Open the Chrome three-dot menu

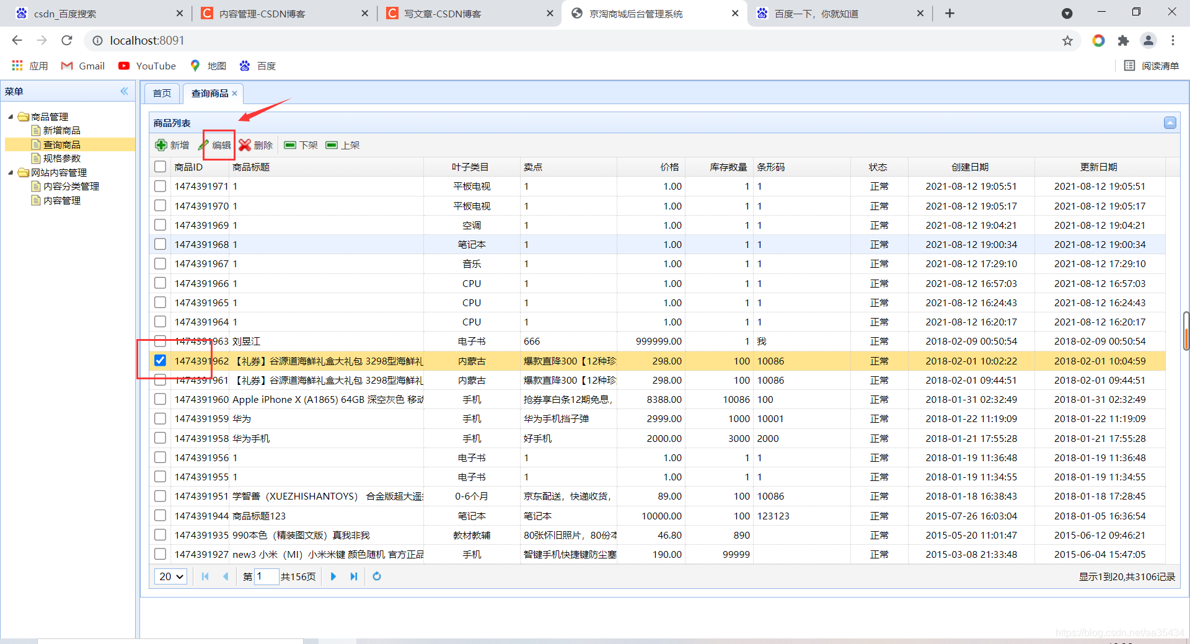1173,40
